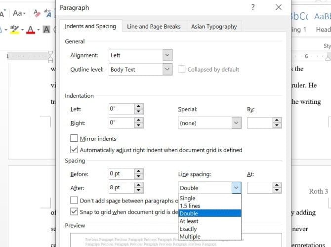Decrease Before spacing with down arrow
The width and height of the screenshot is (331, 247).
[x=139, y=176]
